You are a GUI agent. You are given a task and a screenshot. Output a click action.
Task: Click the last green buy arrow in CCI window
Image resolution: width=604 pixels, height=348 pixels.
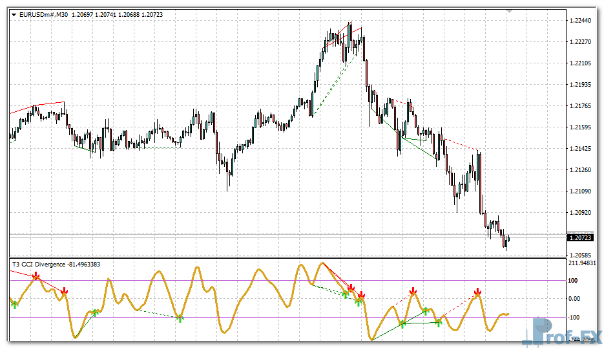click(x=439, y=321)
